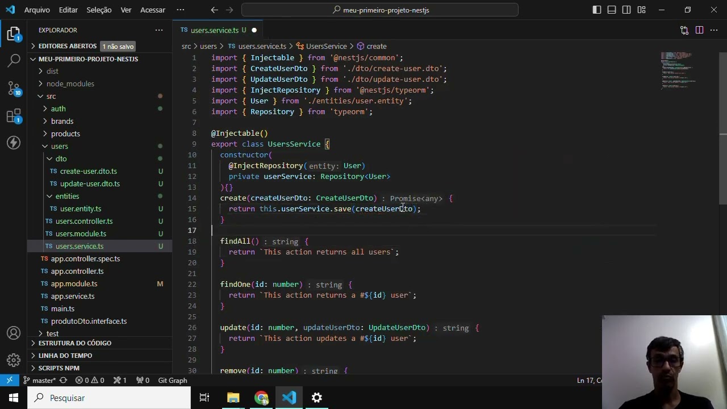Toggle the secondary side bar
Image resolution: width=727 pixels, height=409 pixels.
tap(626, 10)
